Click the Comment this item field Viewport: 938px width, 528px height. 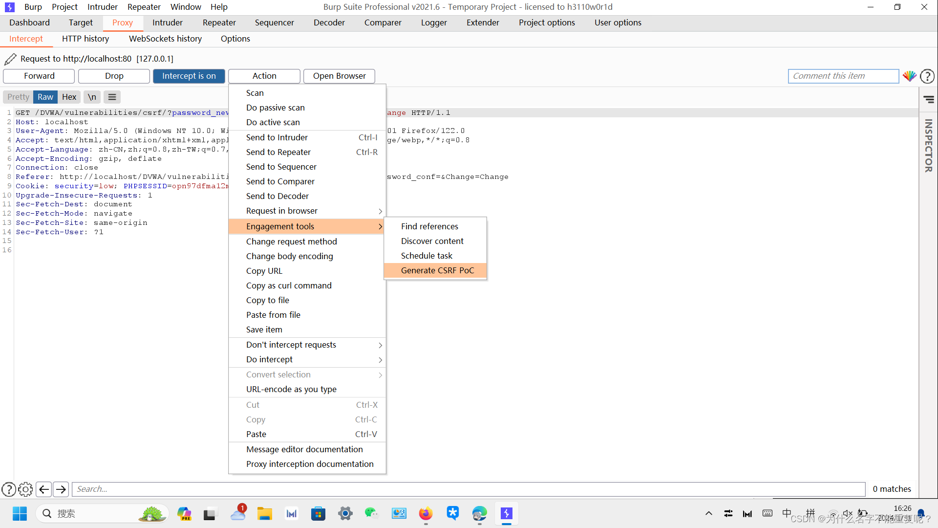(x=843, y=76)
